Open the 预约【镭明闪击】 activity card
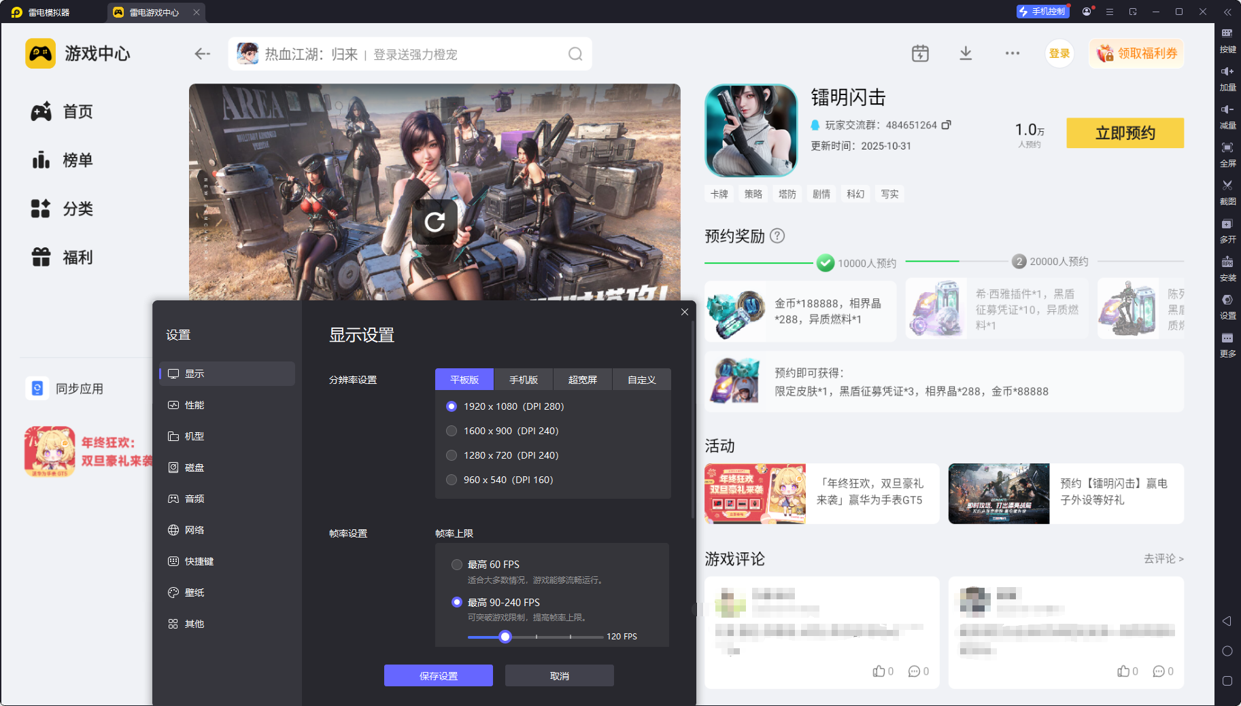This screenshot has height=706, width=1241. [1066, 494]
